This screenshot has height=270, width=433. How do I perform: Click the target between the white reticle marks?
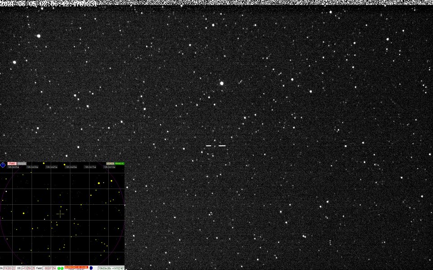coord(215,146)
